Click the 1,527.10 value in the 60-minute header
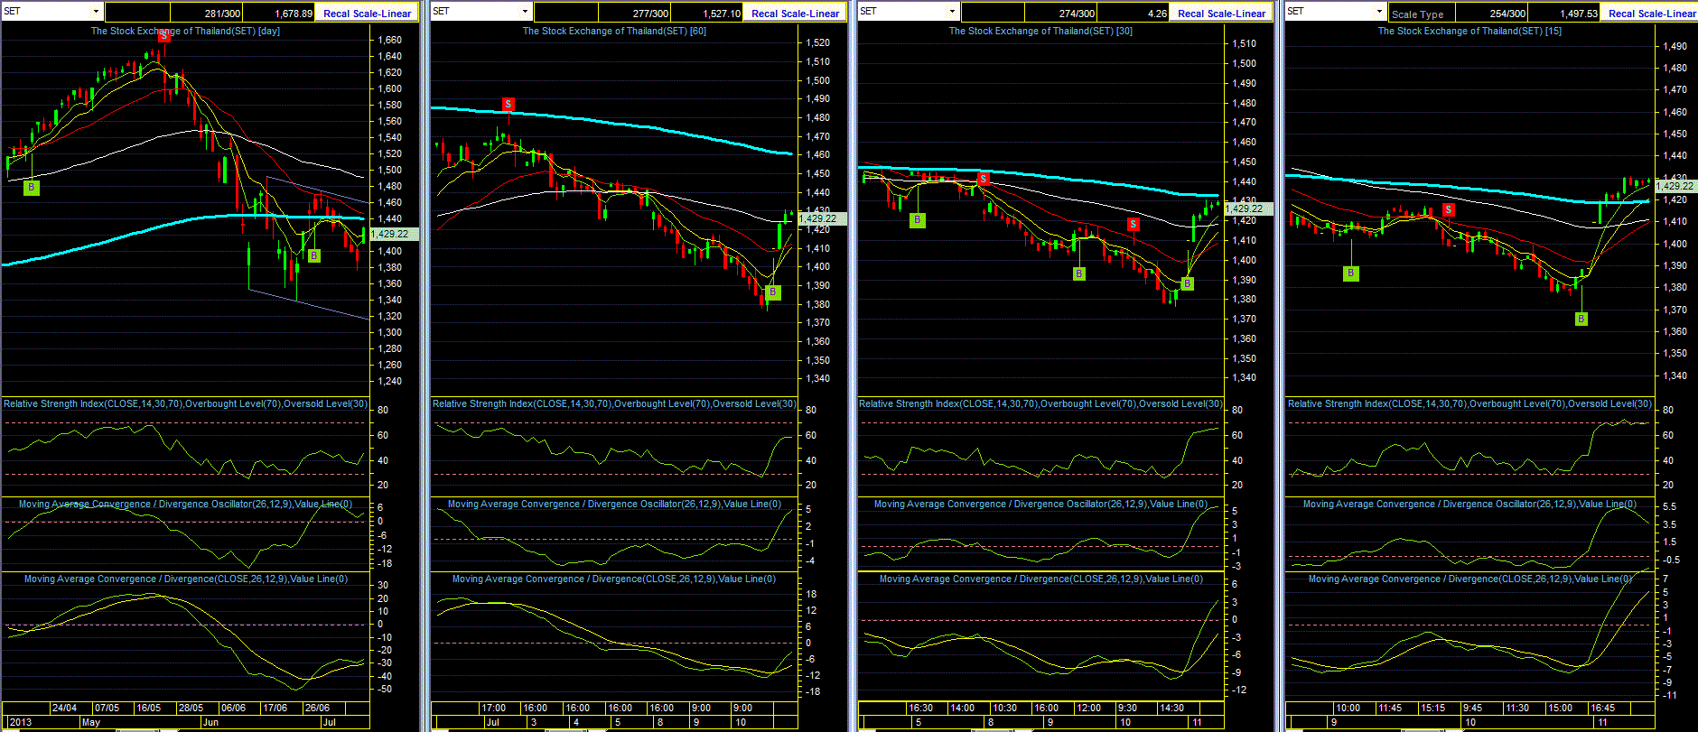Screen dimensions: 1698x732 [722, 14]
